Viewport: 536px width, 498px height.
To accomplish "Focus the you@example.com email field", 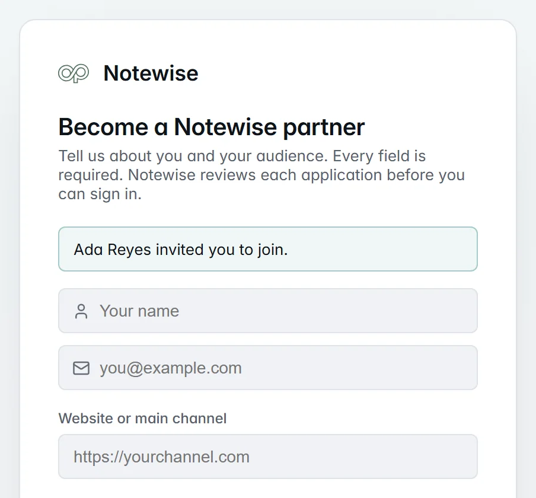I will 268,368.
